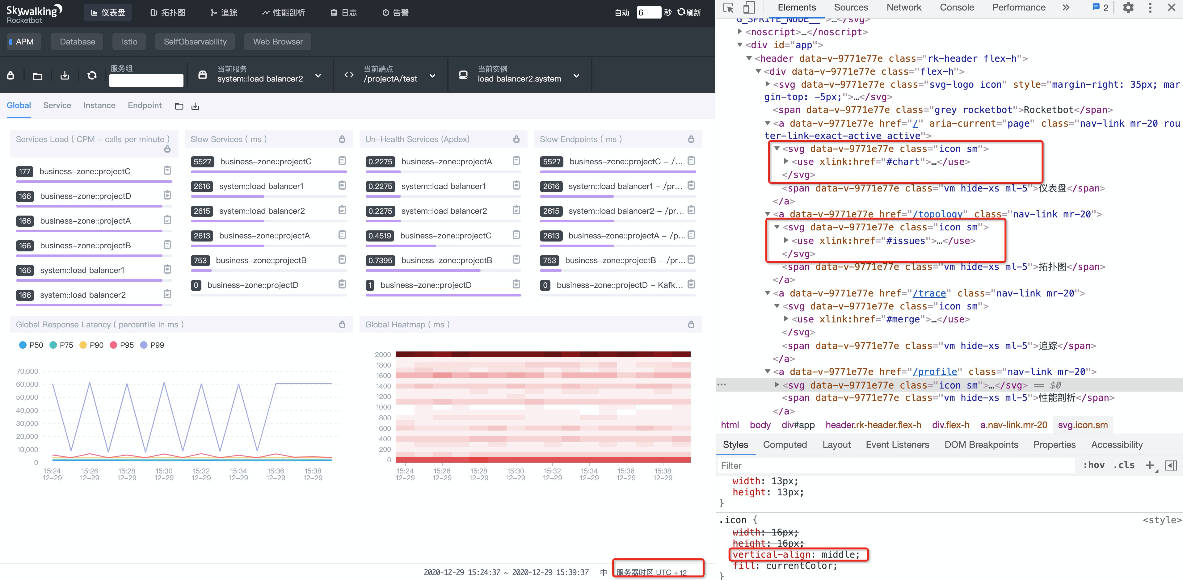Open the 拓扑图 topology nav item

[x=168, y=13]
